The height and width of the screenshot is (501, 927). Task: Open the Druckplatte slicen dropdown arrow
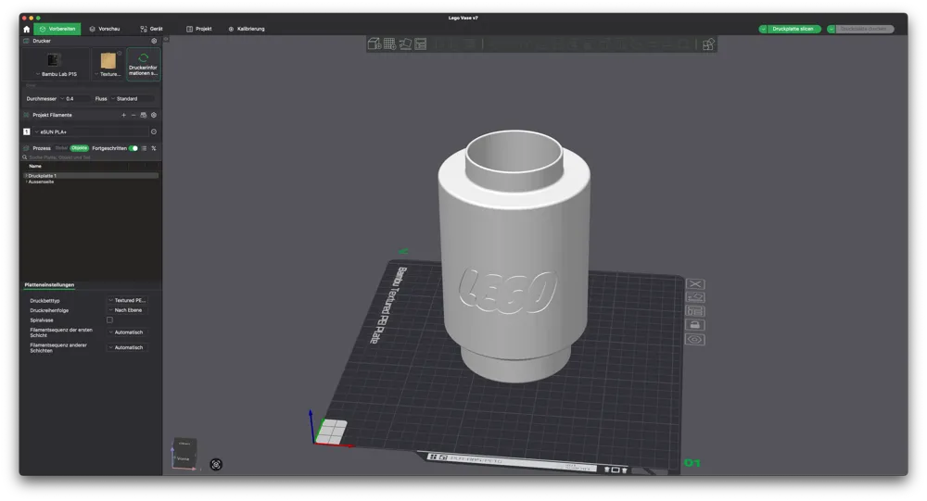coord(763,29)
